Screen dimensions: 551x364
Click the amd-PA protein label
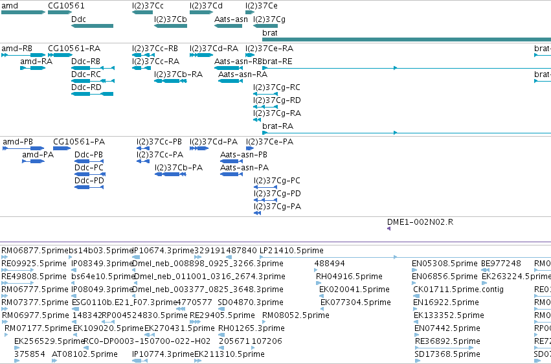coord(38,155)
